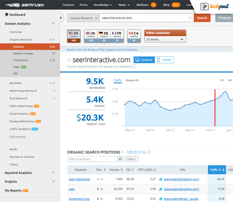The height and width of the screenshot is (202, 233).
Task: Select the DE Google database flag
Action: pos(104,36)
